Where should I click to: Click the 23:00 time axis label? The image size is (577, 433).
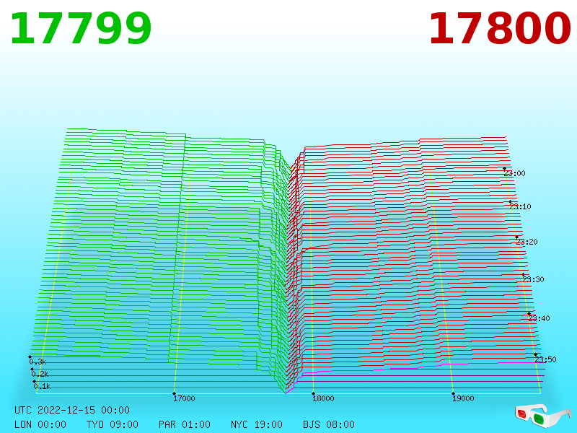[x=514, y=173]
